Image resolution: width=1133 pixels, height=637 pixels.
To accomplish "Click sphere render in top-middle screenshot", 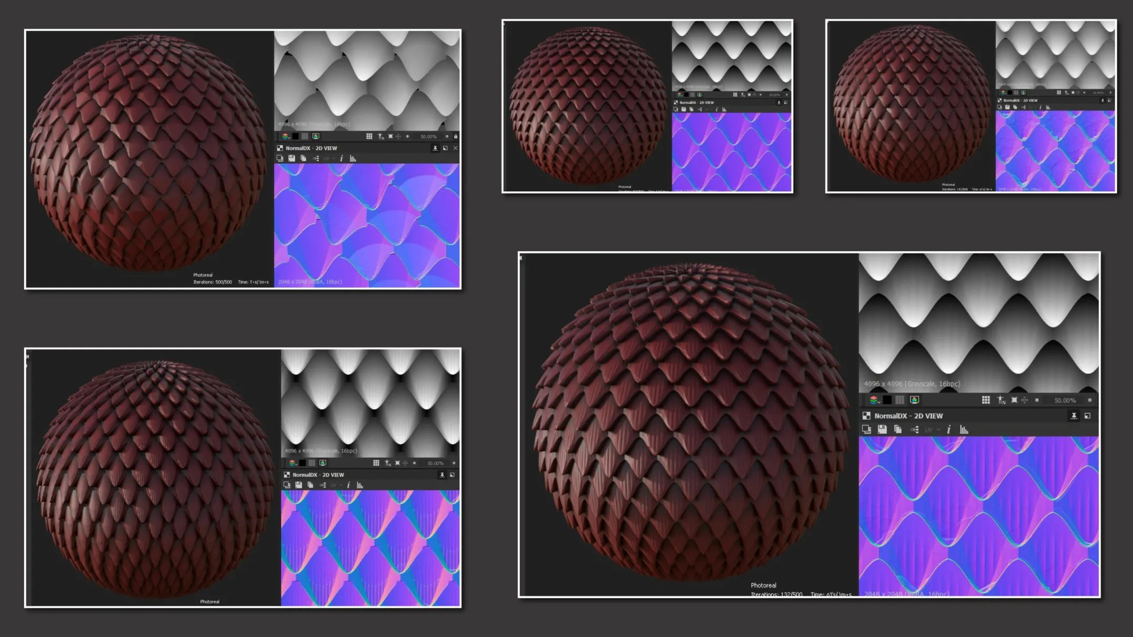I will coord(587,105).
